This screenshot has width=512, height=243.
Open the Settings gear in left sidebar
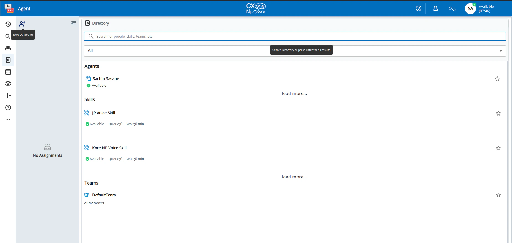[8, 84]
